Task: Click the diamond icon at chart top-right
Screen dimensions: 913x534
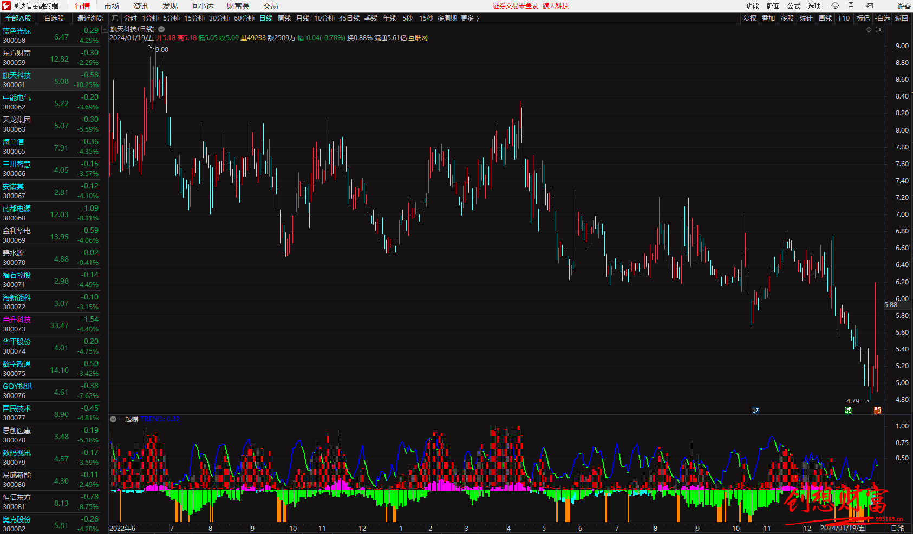Action: point(869,29)
